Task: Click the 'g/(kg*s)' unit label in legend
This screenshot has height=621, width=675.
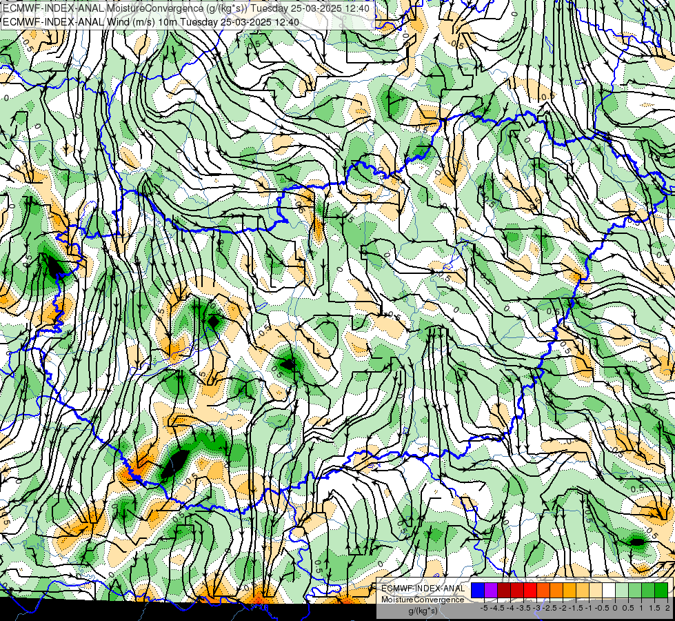Action: (423, 611)
